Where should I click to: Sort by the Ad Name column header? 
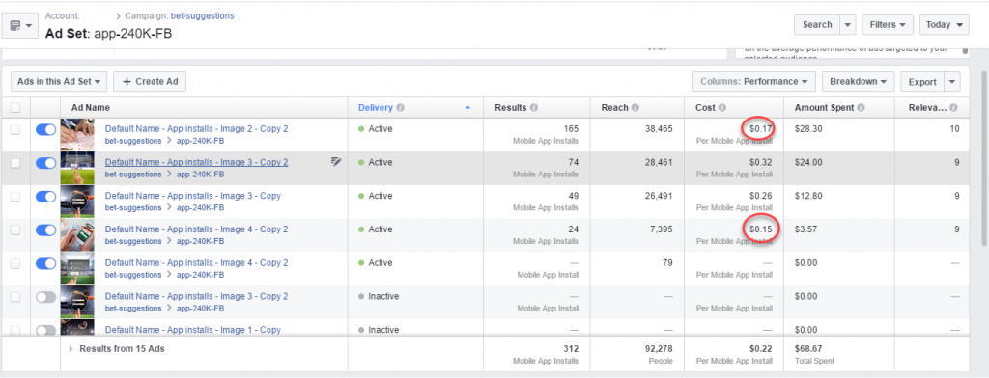(90, 108)
